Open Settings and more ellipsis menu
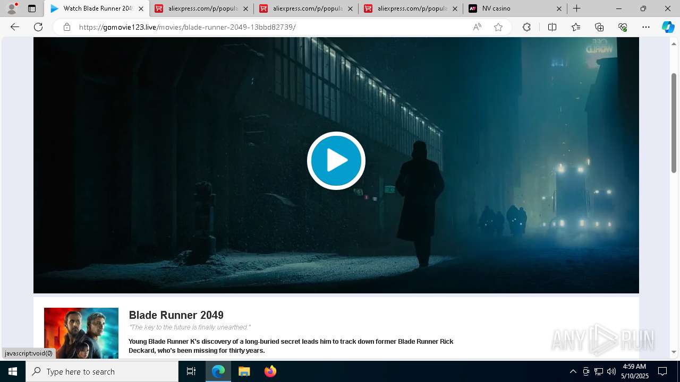Viewport: 680px width, 382px height. click(x=646, y=27)
